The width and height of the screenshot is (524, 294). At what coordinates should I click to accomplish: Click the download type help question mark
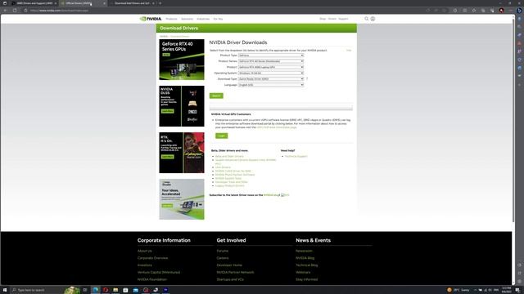pos(307,79)
